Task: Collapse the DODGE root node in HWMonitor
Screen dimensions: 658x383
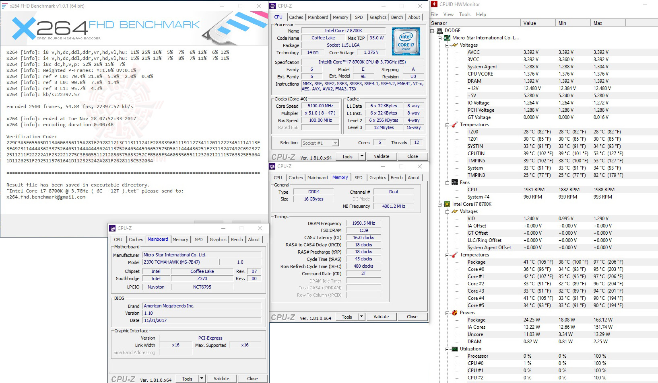Action: coord(433,31)
